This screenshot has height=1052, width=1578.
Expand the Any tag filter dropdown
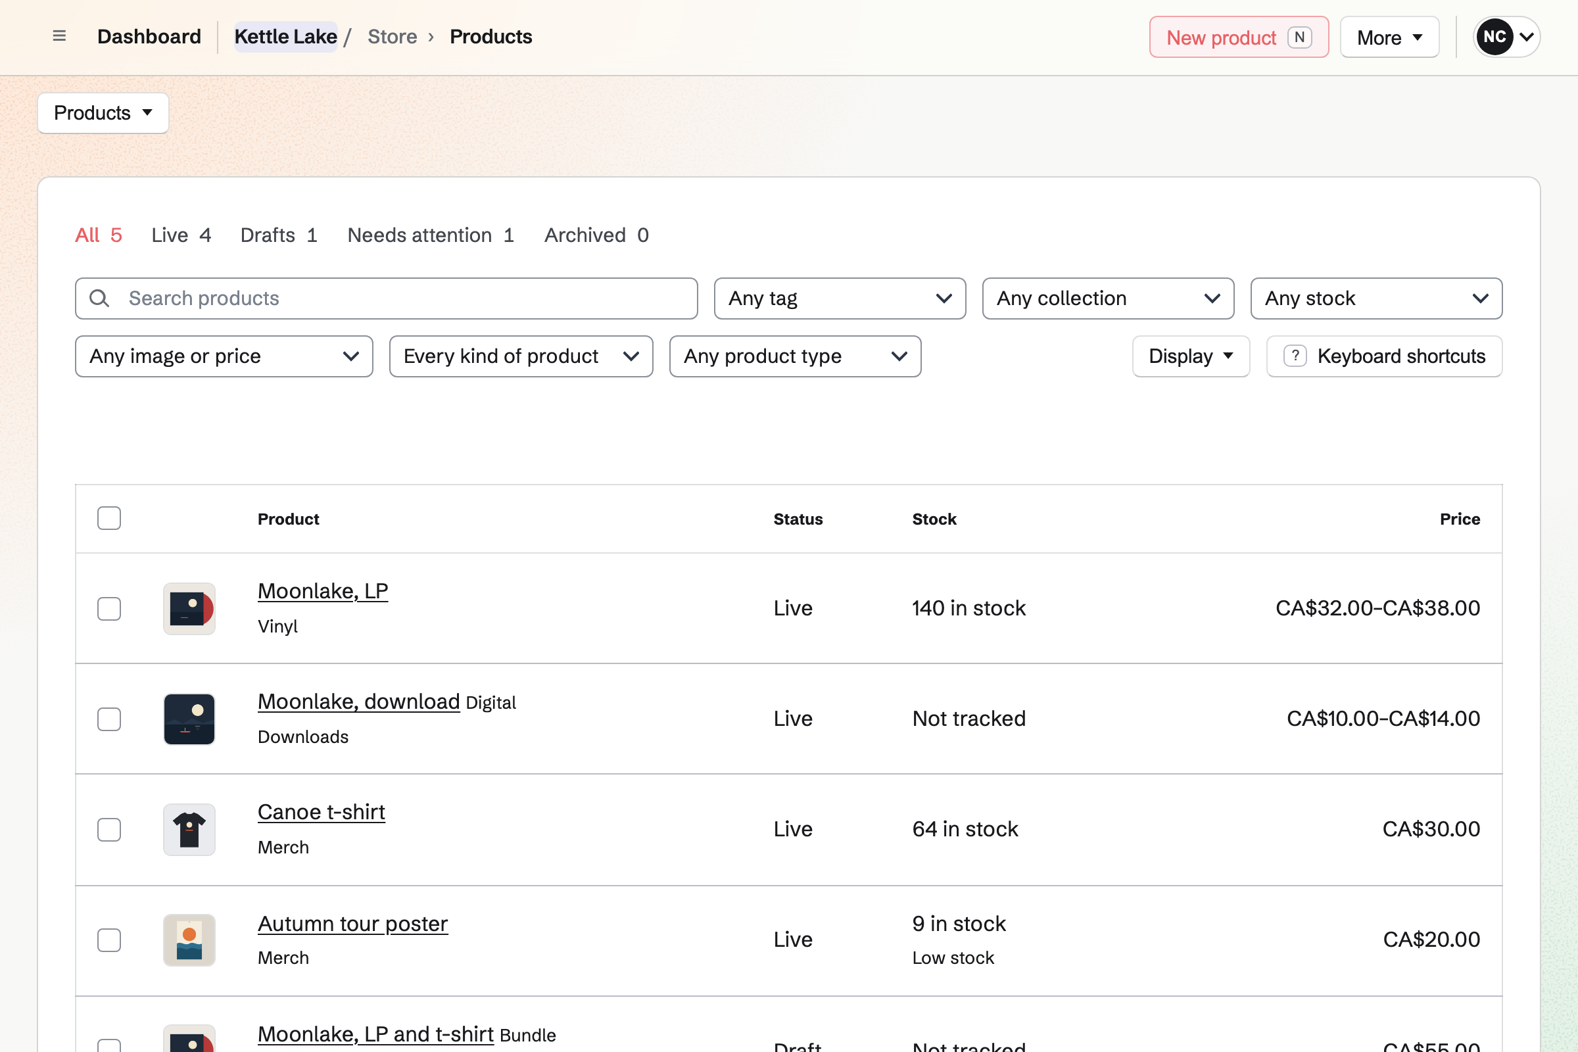pos(840,299)
